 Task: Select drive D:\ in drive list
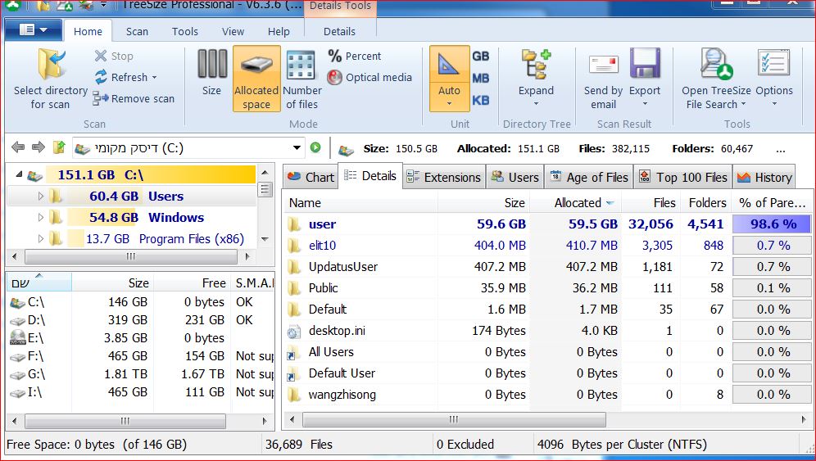tap(141, 319)
